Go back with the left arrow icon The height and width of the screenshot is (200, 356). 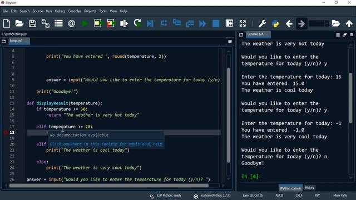(x=289, y=23)
